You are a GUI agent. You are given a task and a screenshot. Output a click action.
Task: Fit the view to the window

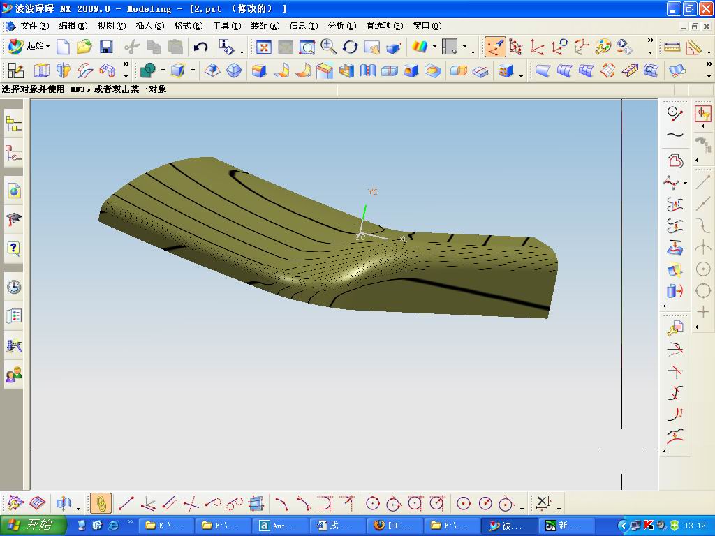coord(263,47)
